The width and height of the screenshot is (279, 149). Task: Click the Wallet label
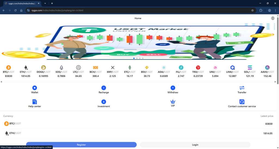pyautogui.click(x=35, y=92)
